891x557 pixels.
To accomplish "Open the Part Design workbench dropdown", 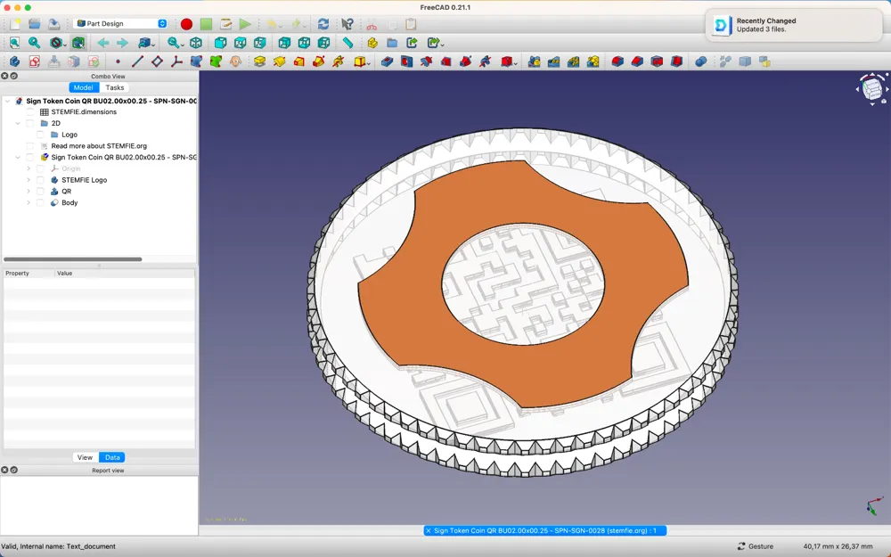I will 120,24.
